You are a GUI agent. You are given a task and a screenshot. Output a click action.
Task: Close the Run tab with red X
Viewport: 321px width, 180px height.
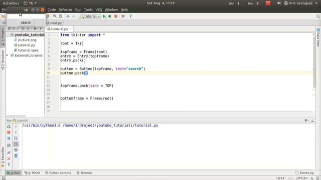(x=9, y=158)
